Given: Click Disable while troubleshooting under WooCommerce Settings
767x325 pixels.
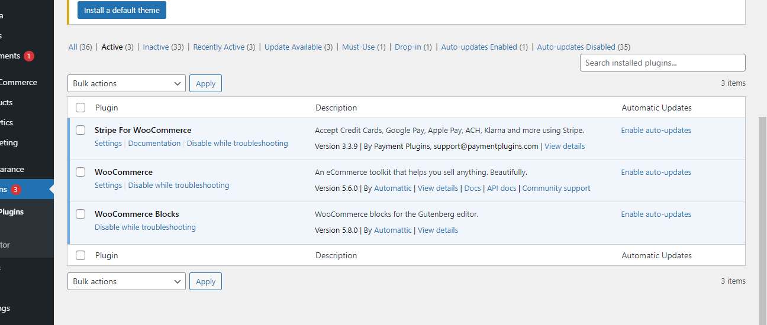Looking at the screenshot, I should 179,185.
